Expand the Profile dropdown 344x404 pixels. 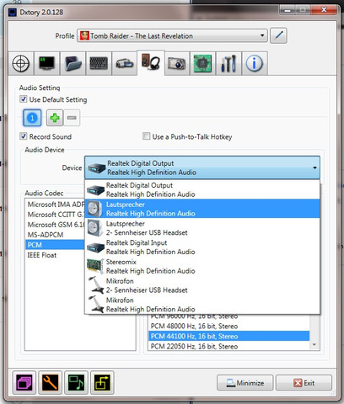pos(172,35)
